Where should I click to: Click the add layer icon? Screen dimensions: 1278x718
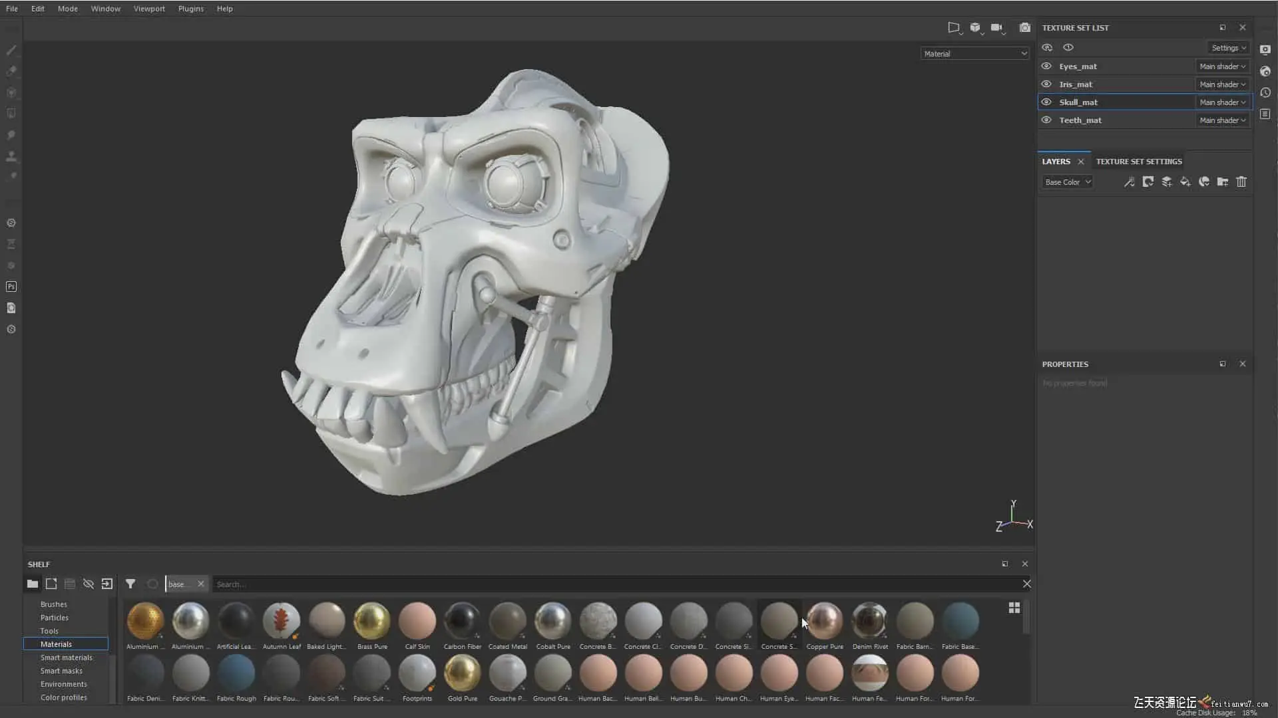(x=1166, y=181)
